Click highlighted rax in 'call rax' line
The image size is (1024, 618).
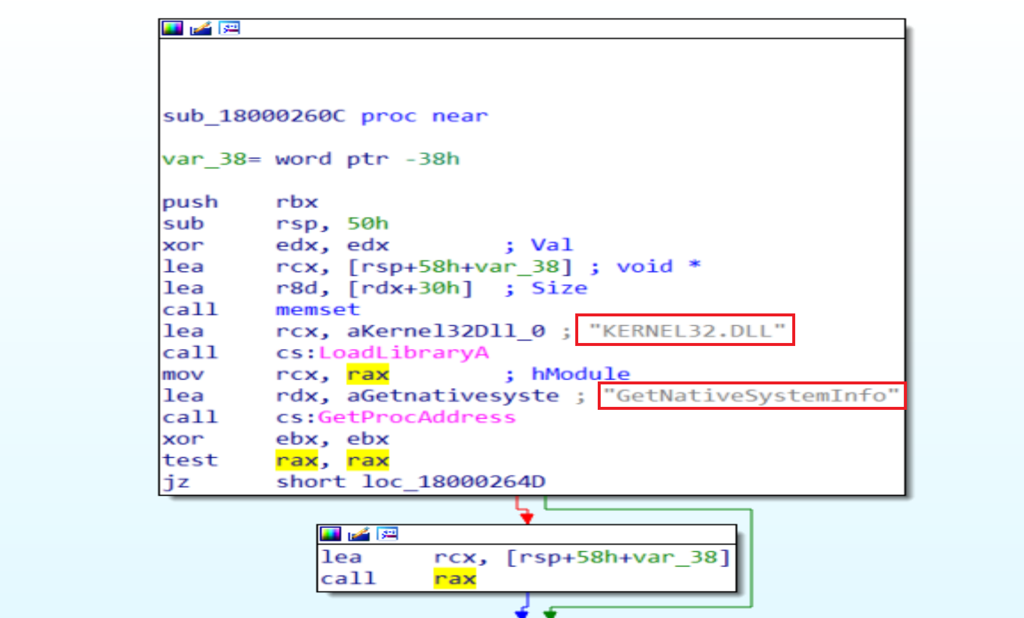pyautogui.click(x=455, y=578)
